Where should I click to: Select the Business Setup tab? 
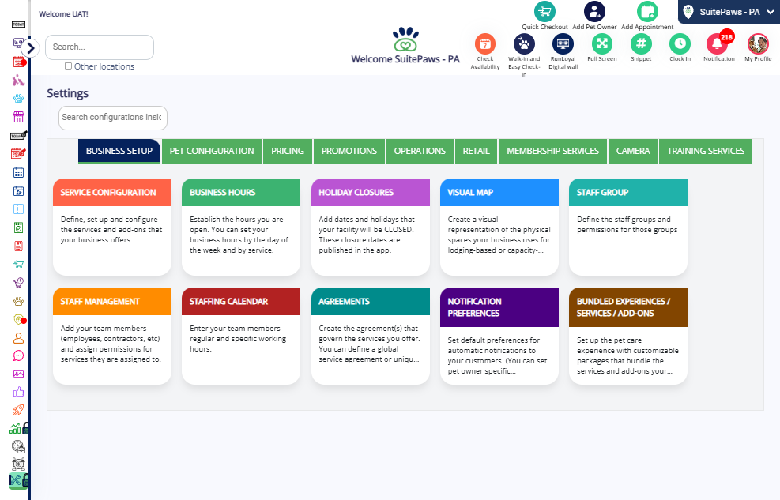tap(119, 151)
